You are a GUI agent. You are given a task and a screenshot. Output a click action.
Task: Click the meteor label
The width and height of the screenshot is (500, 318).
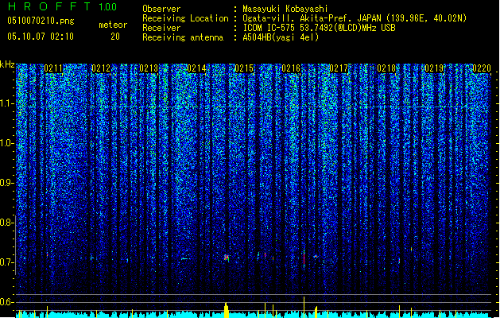(113, 25)
